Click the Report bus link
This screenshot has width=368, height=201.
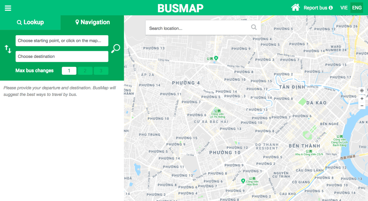click(x=318, y=8)
